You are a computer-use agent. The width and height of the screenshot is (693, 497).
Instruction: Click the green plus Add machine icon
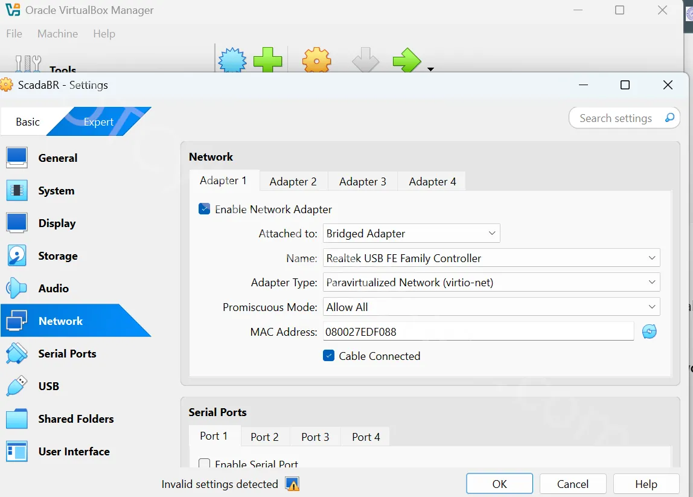[x=268, y=60]
